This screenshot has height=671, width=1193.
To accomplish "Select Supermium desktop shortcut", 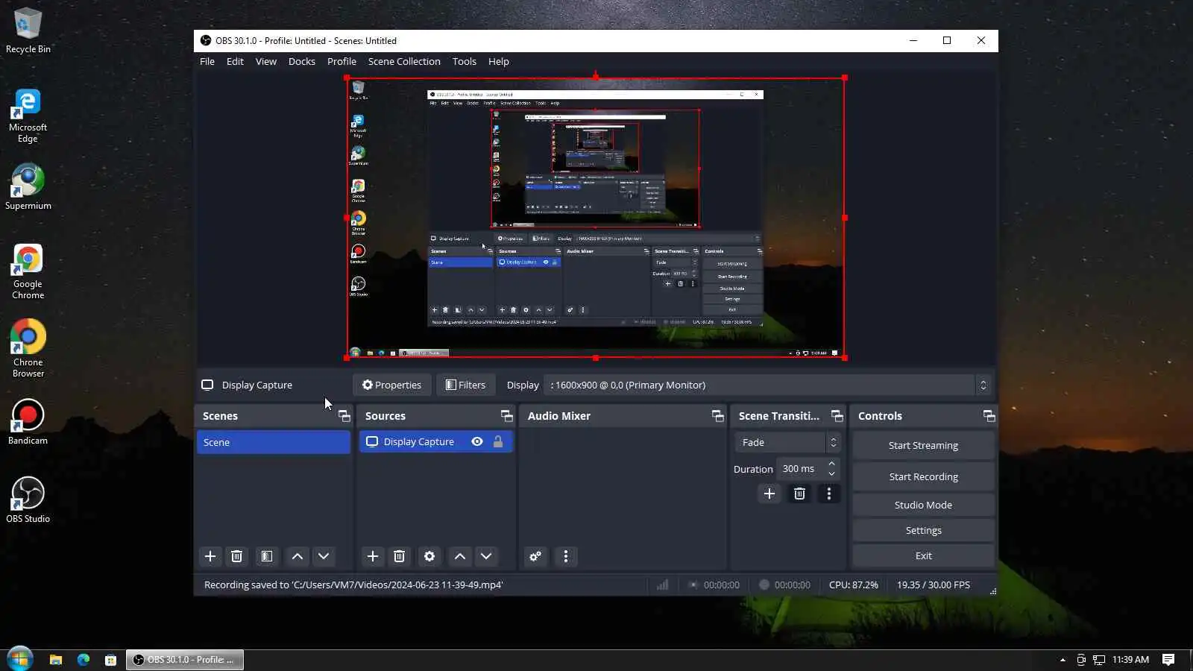I will (x=28, y=187).
